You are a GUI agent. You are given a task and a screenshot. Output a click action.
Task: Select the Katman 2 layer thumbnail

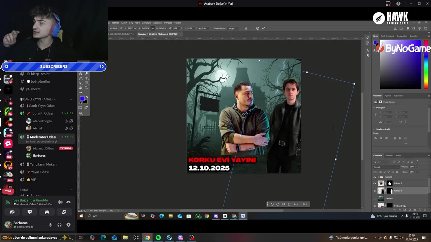coord(381,198)
